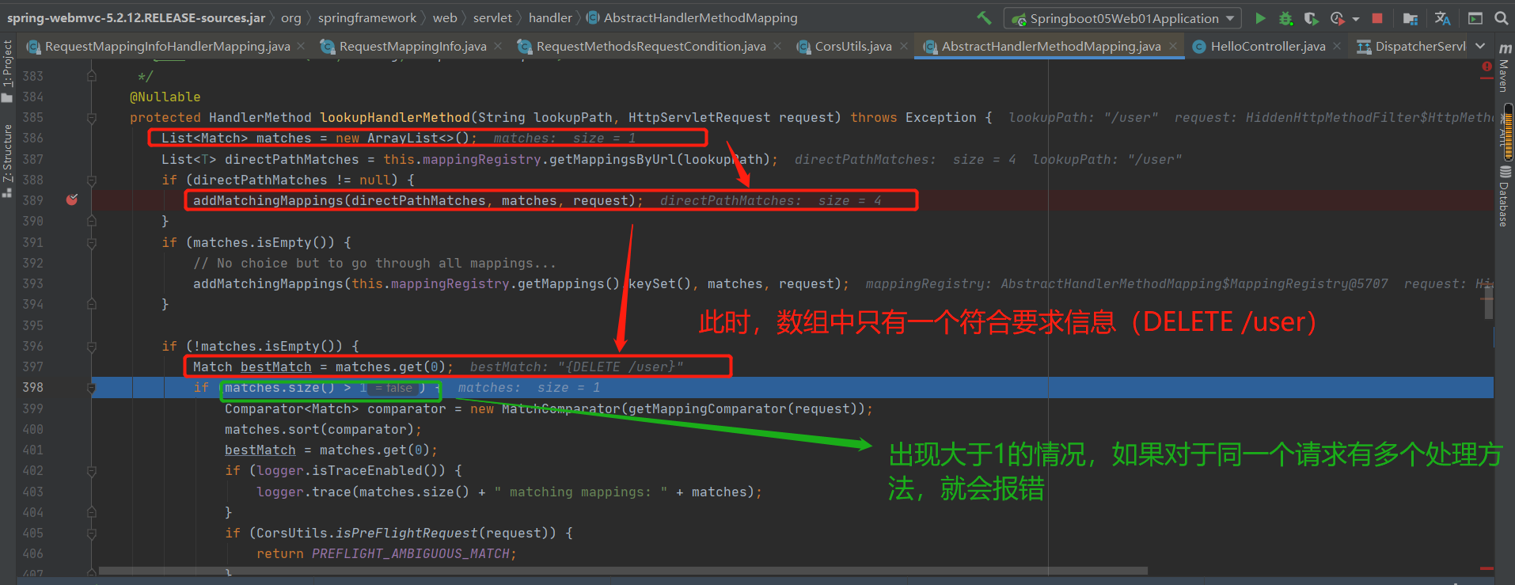Close the RequestMappingInfoHandlerMapping.java tab
This screenshot has height=585, width=1515.
[302, 47]
